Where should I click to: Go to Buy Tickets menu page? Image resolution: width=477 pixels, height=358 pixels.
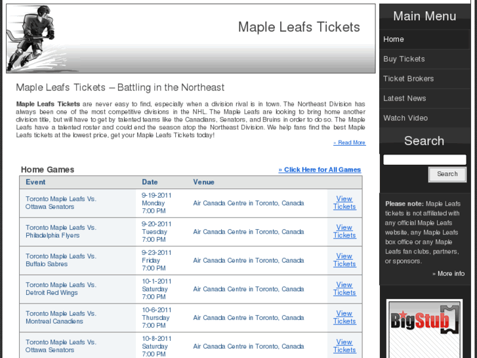click(404, 59)
